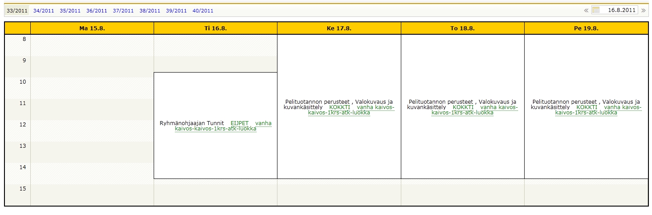Go to next week with right double-arrow

tap(644, 10)
